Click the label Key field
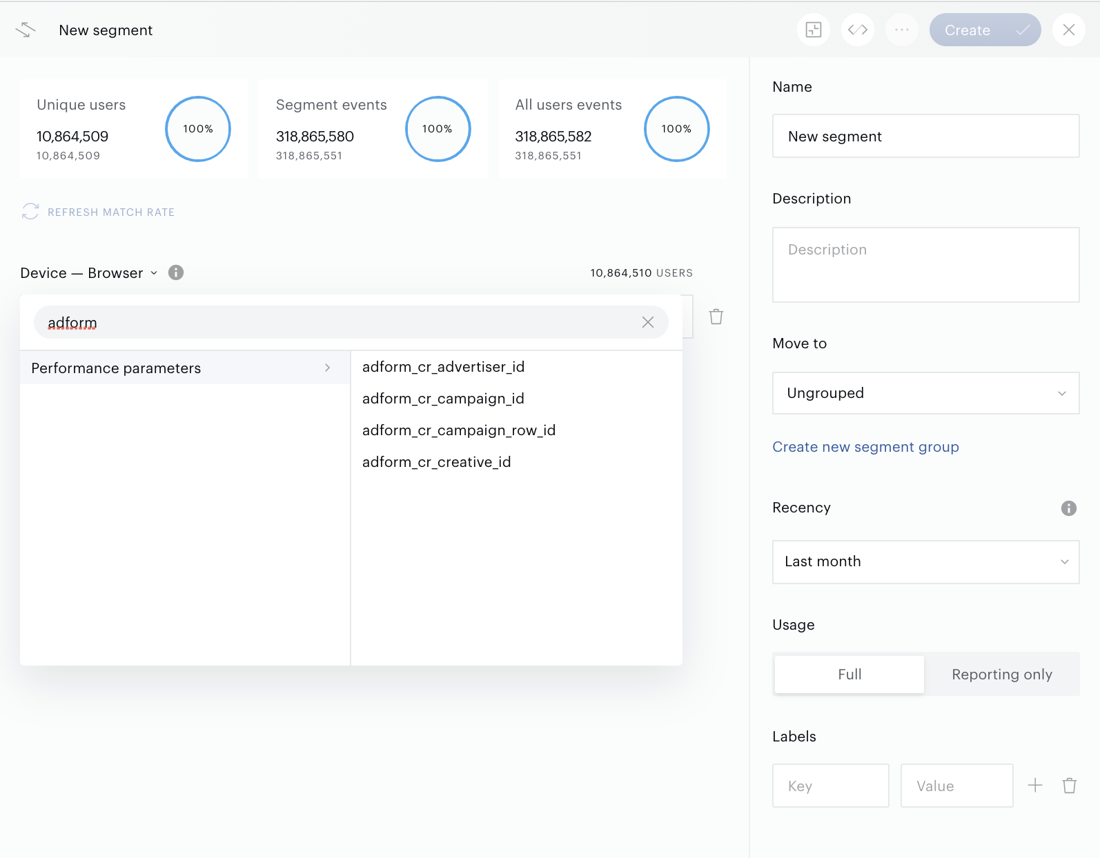 coord(831,786)
